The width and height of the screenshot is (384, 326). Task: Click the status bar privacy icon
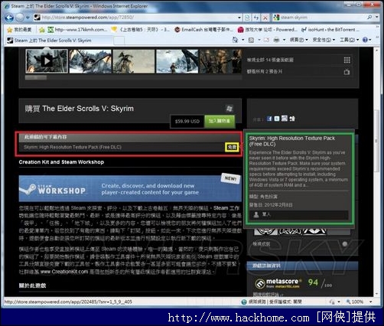coord(332,302)
